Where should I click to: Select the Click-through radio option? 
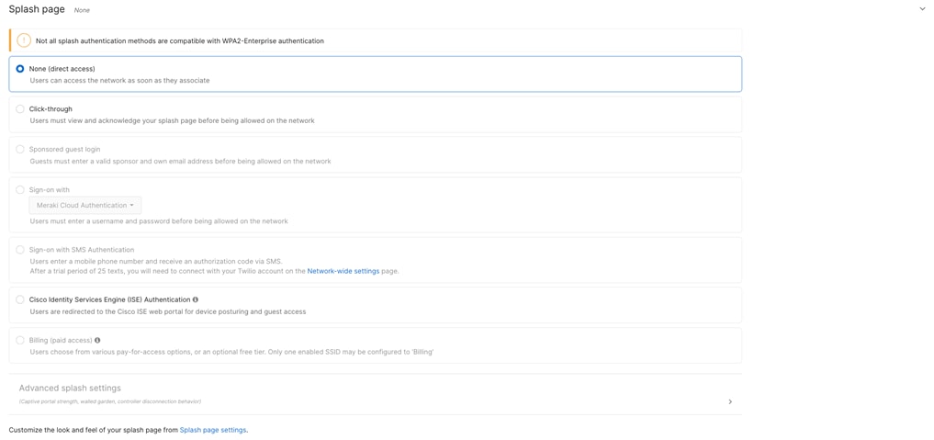tap(20, 109)
